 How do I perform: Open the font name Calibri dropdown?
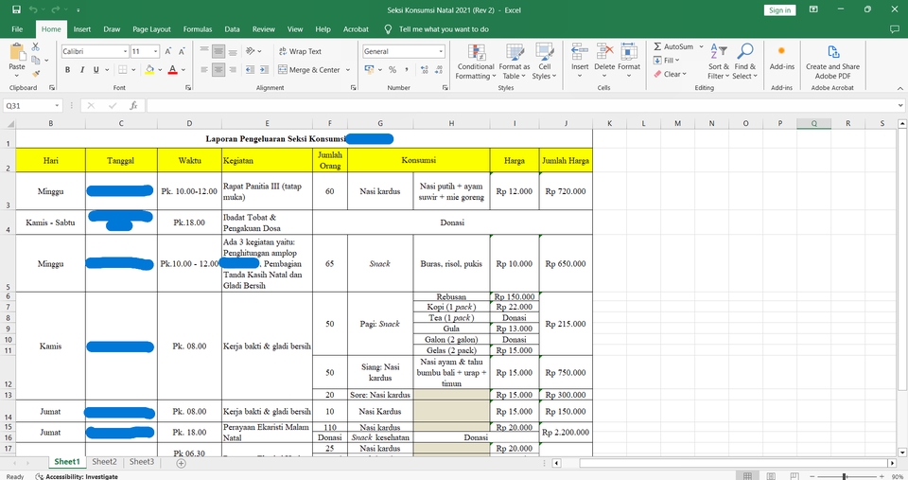pos(125,51)
